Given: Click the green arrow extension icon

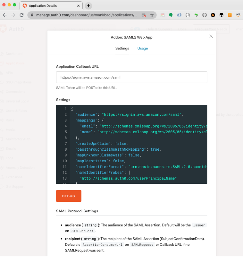Looking at the screenshot, I should (x=196, y=15).
